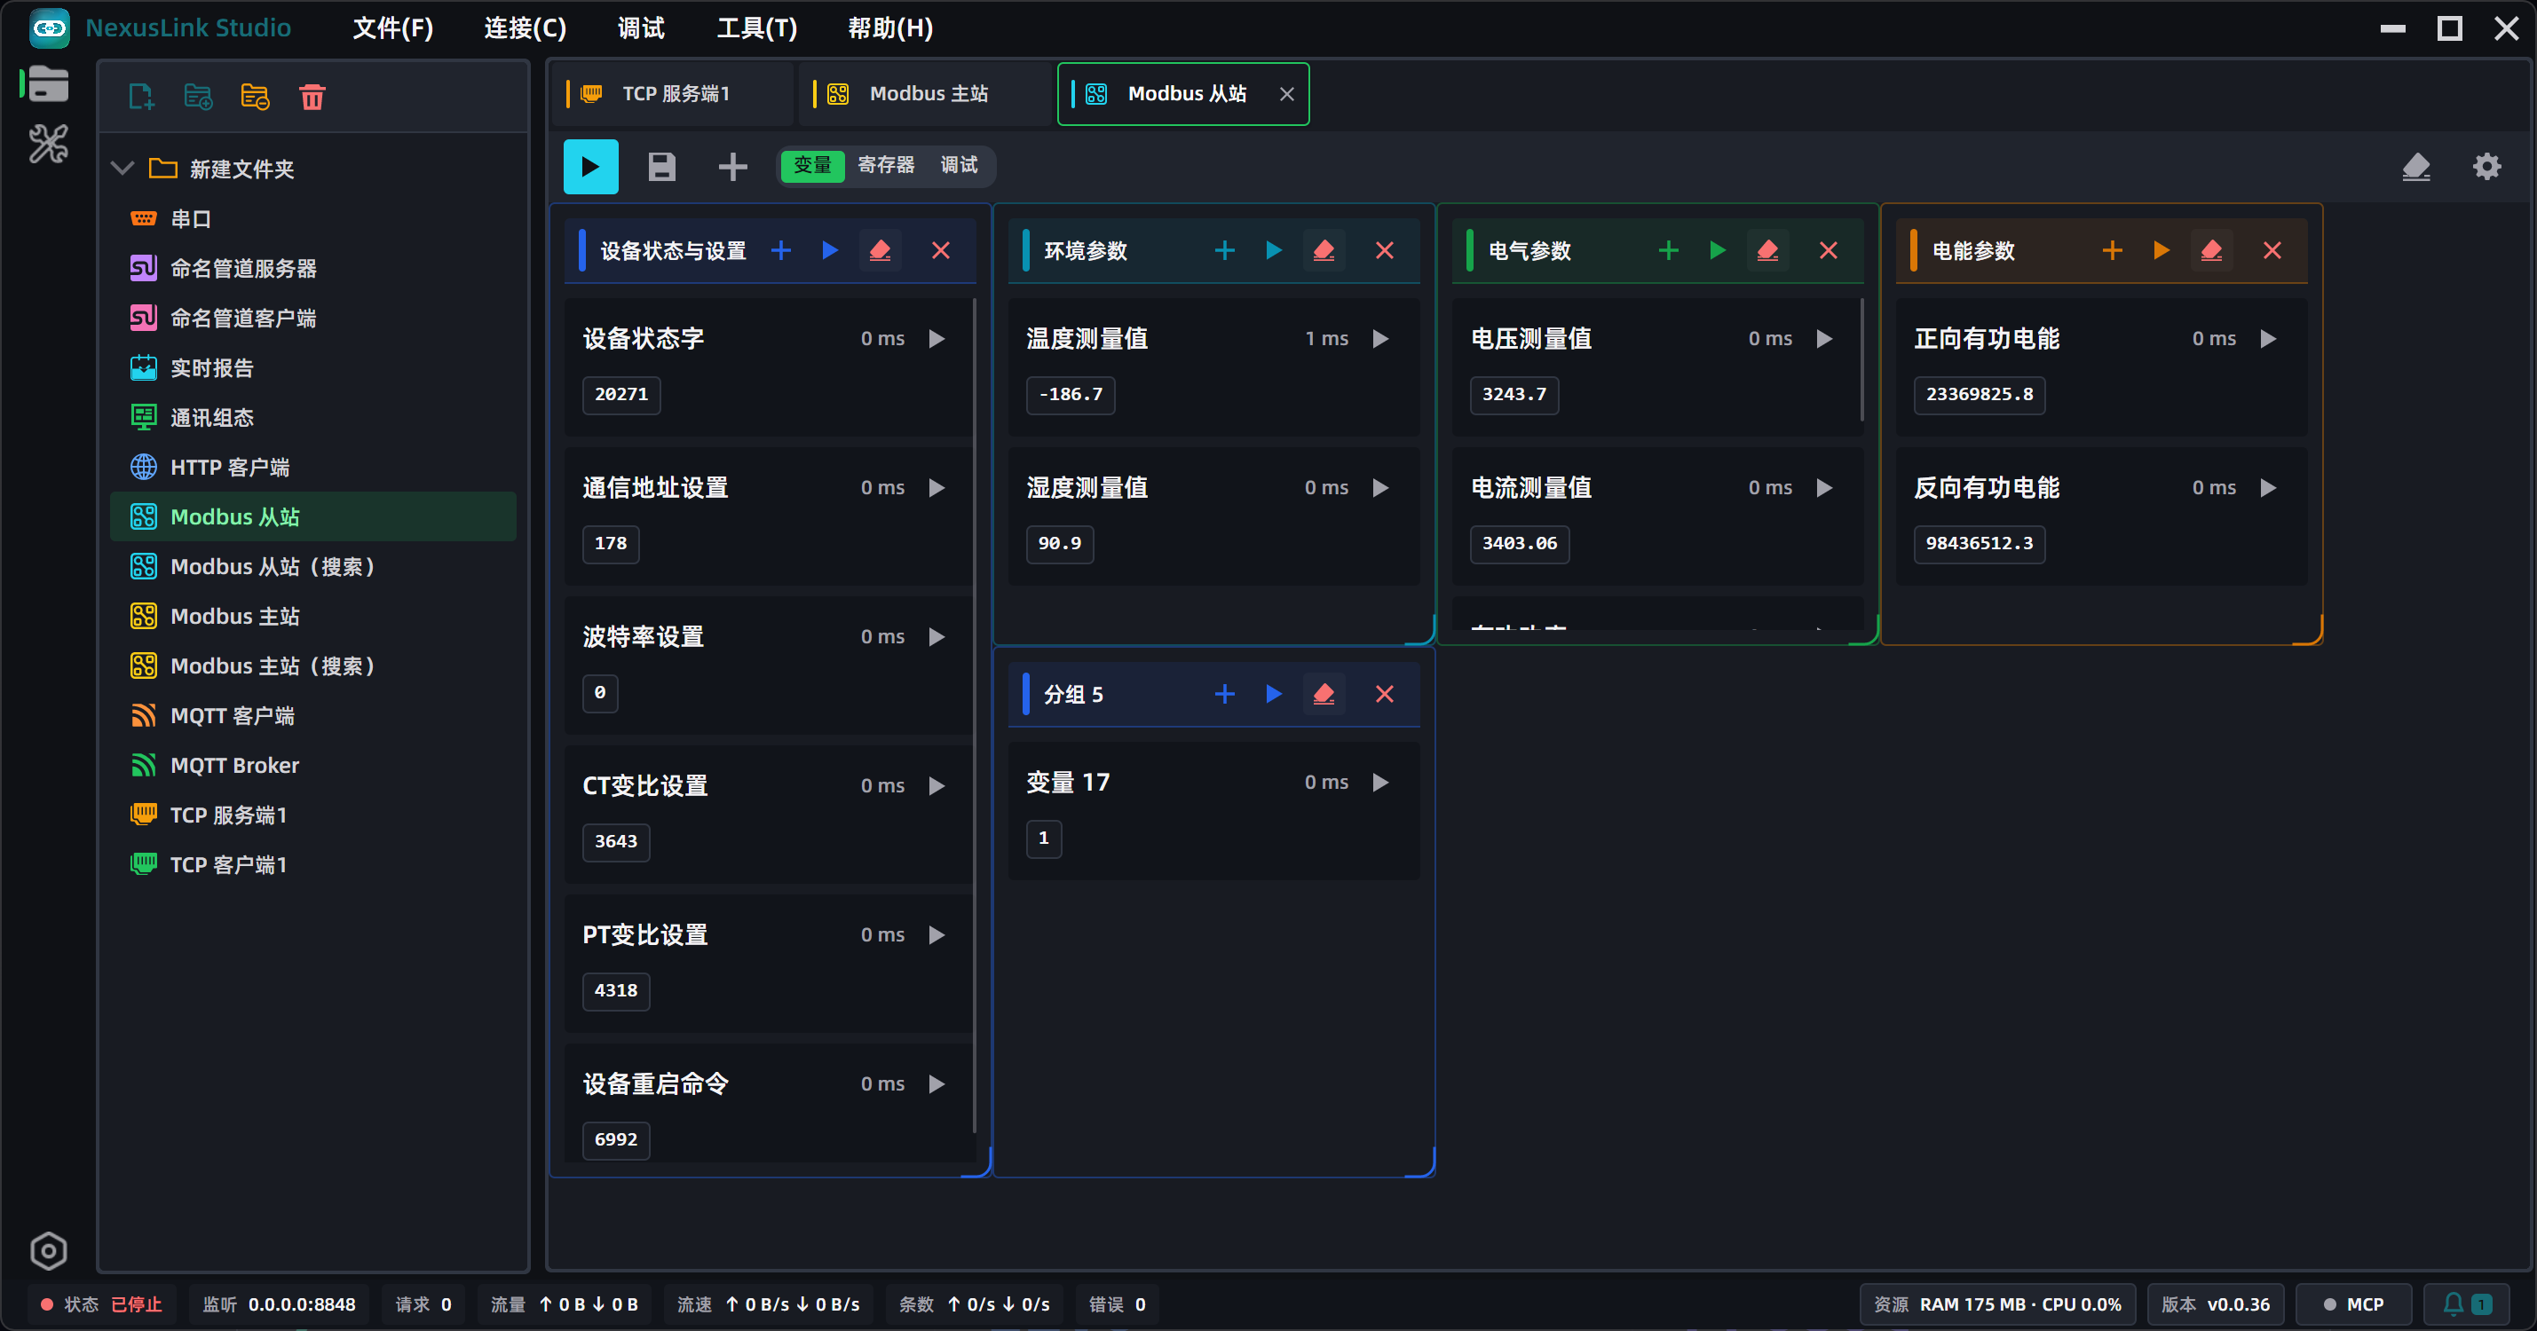The image size is (2537, 1331).
Task: Add a variable to 设备状态与设置 group
Action: point(781,251)
